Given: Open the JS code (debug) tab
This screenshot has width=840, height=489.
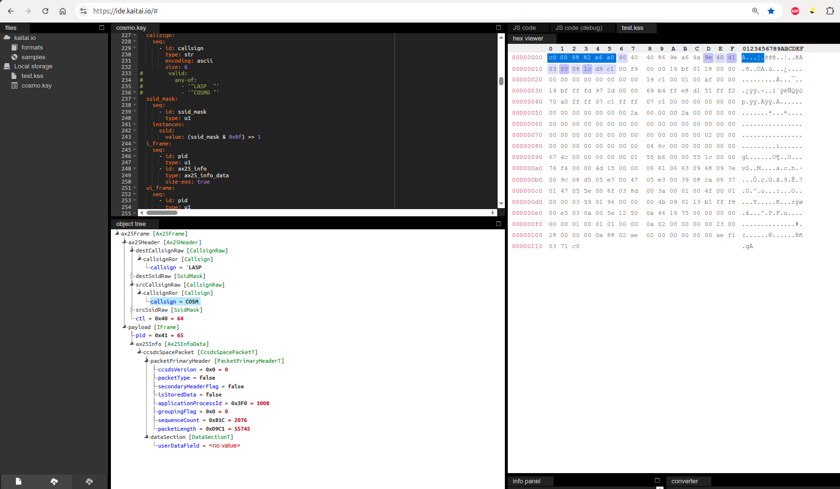Looking at the screenshot, I should tap(578, 28).
